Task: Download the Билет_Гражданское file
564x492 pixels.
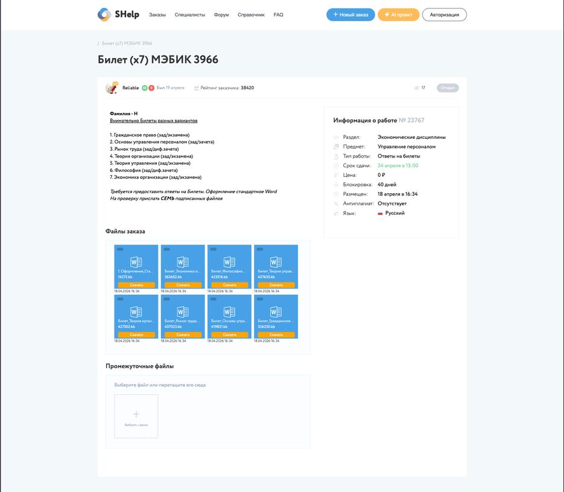Action: [x=276, y=334]
